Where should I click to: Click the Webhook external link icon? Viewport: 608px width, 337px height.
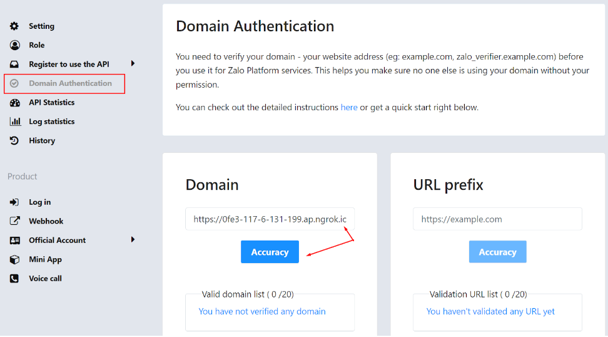tap(14, 221)
